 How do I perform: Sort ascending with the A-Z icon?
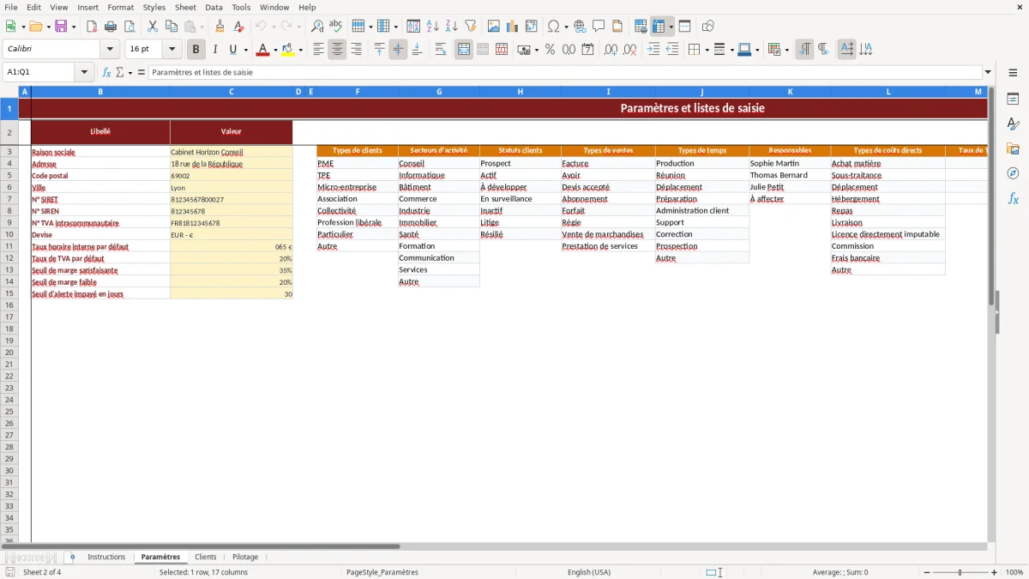[433, 27]
